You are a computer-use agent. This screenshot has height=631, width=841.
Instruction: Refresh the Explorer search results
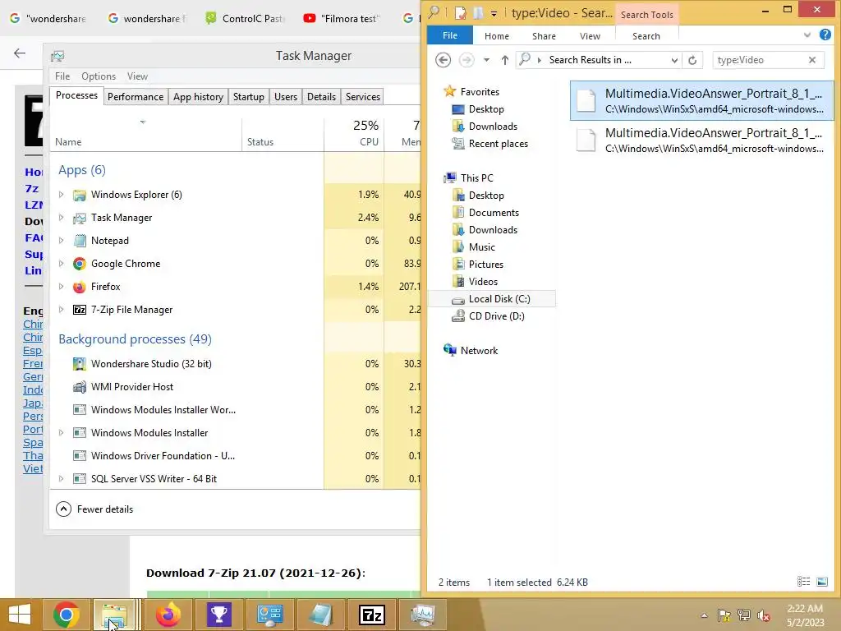pyautogui.click(x=692, y=60)
